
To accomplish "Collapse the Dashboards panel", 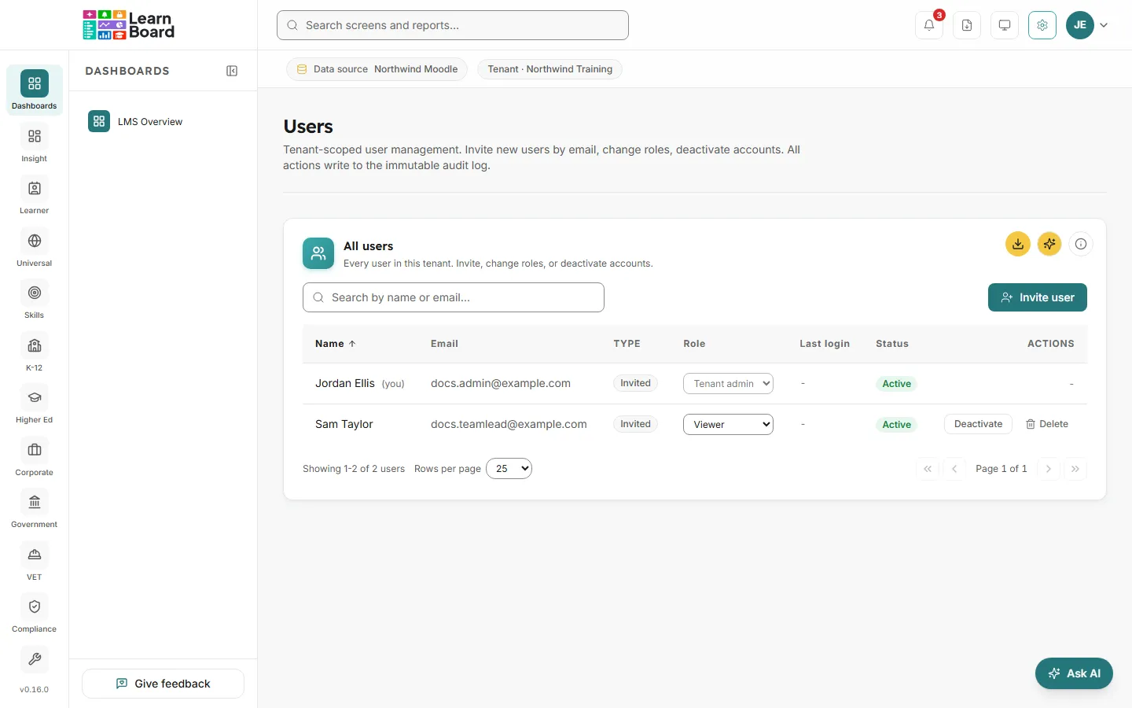I will 232,71.
